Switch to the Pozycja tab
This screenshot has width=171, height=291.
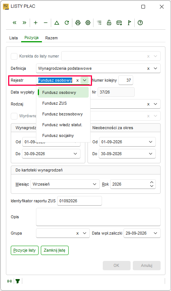tap(32, 38)
